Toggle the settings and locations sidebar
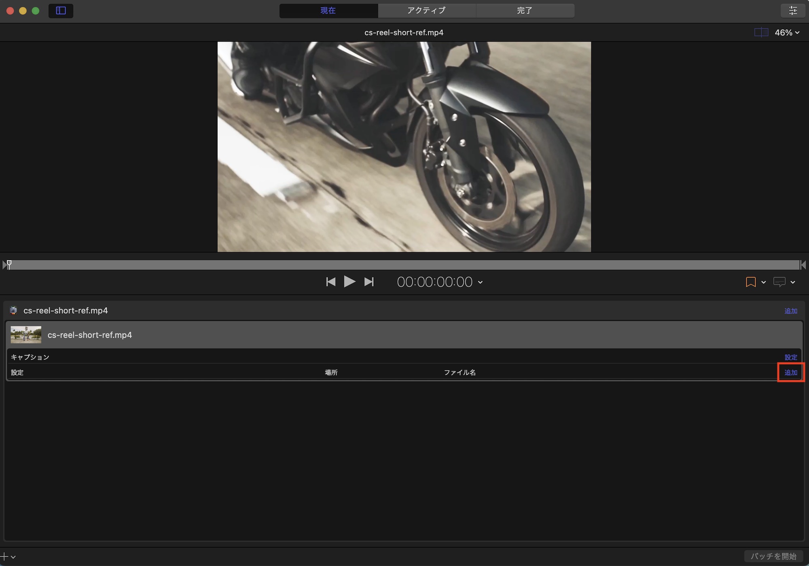Image resolution: width=809 pixels, height=566 pixels. point(61,11)
